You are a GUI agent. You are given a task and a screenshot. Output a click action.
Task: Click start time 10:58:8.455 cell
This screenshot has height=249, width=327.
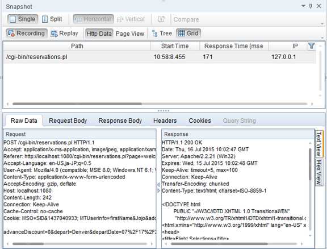click(x=169, y=57)
